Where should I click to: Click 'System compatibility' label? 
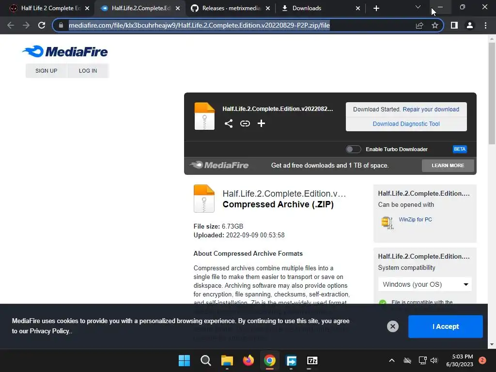click(x=406, y=267)
